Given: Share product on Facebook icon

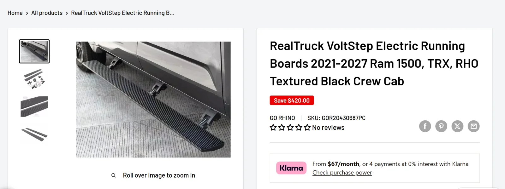Looking at the screenshot, I should 425,126.
